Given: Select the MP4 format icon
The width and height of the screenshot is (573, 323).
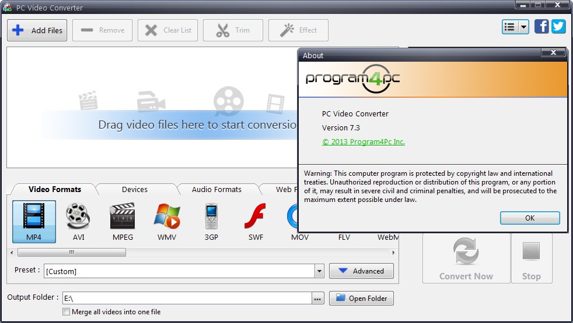Looking at the screenshot, I should [x=34, y=221].
